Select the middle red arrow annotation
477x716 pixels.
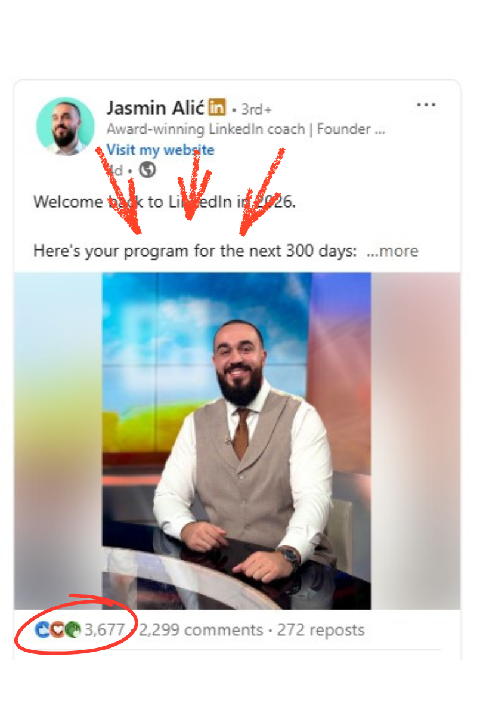pos(193,185)
